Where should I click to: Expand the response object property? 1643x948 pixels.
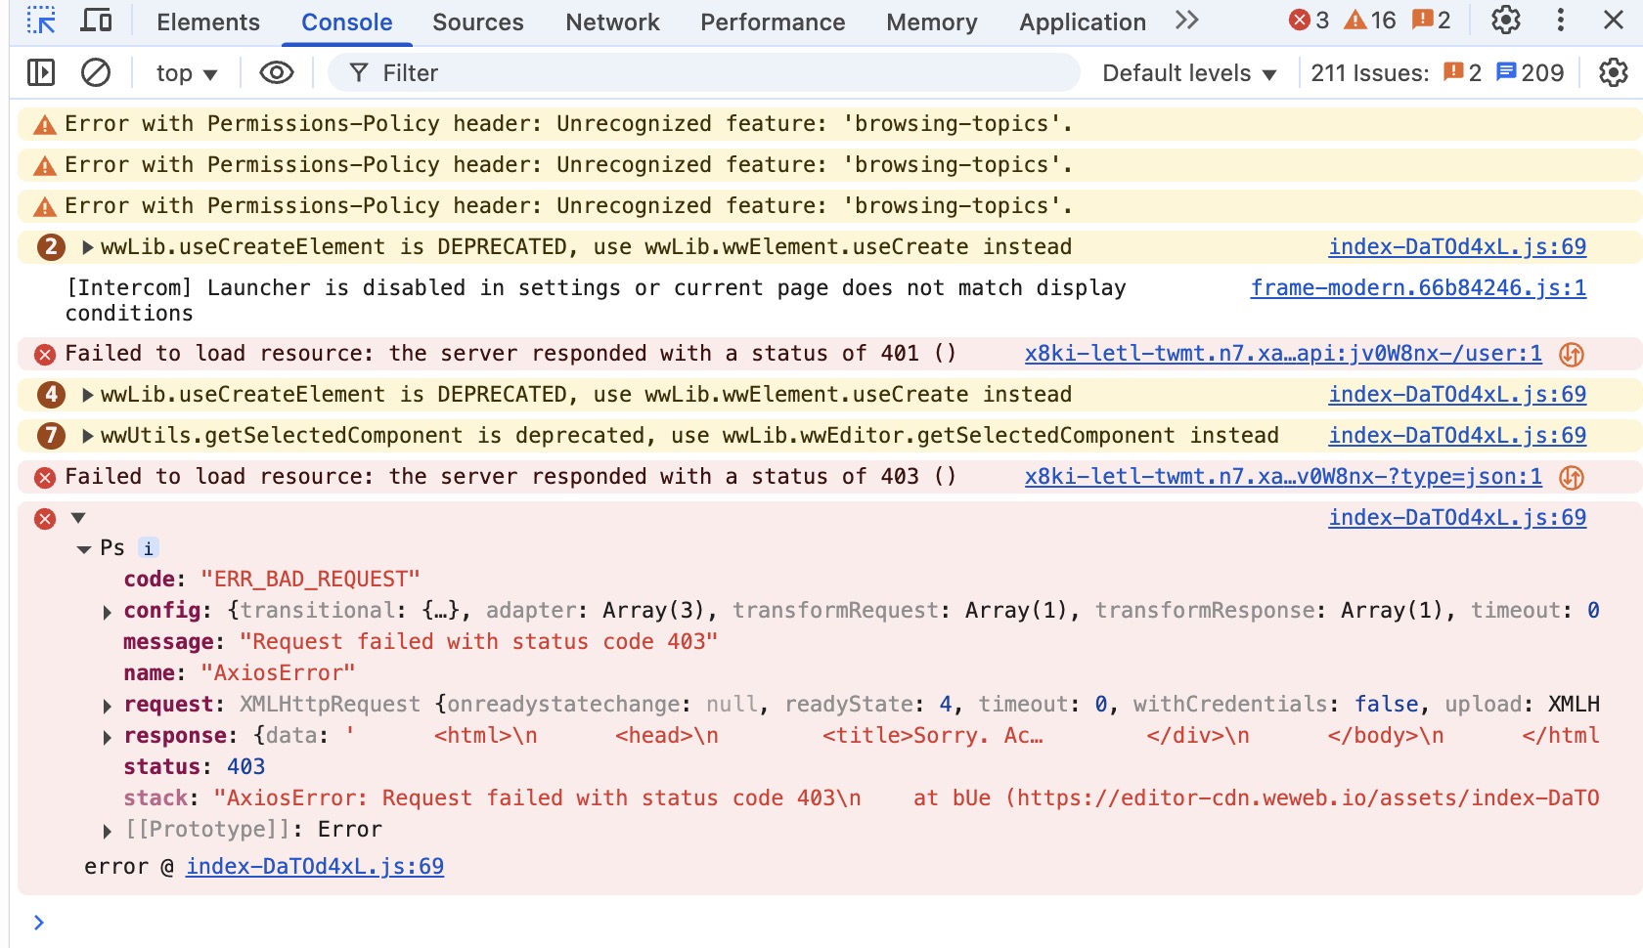pyautogui.click(x=108, y=737)
